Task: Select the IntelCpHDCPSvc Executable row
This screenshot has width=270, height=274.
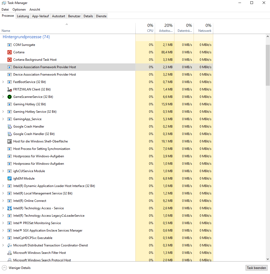Action: [x=106, y=238]
